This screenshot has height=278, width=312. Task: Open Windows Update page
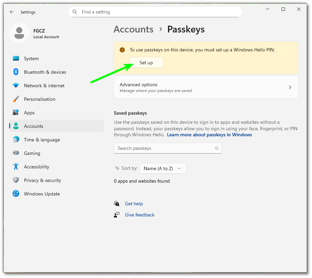click(x=56, y=194)
